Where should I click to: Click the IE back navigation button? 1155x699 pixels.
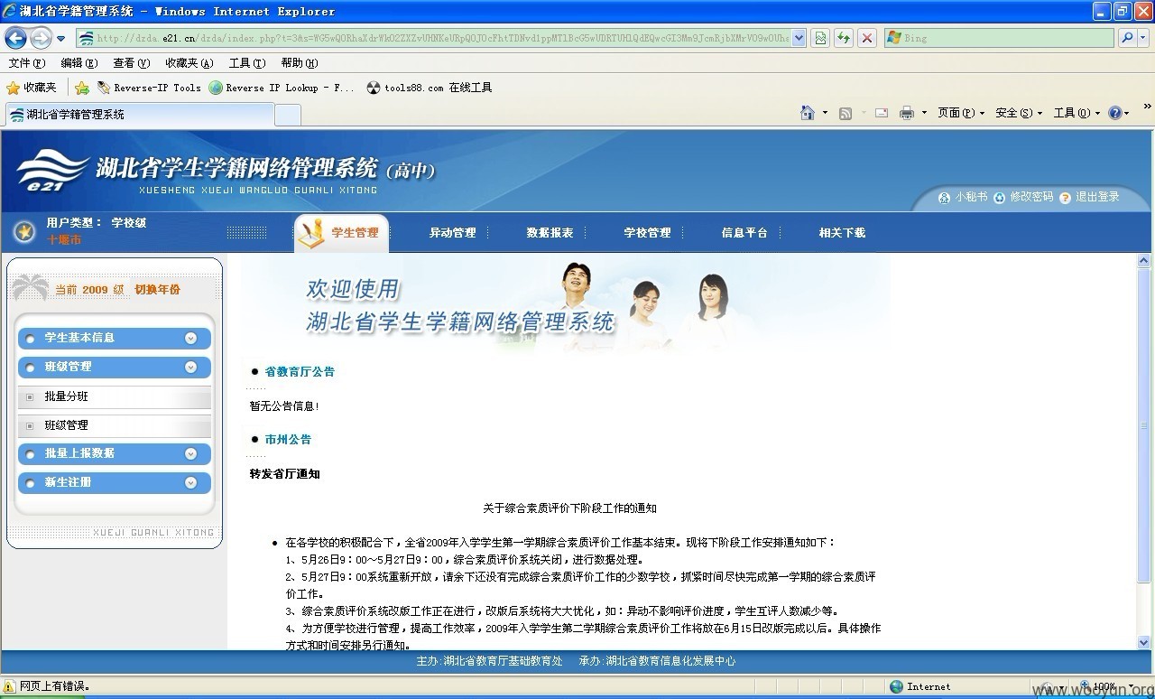pos(15,38)
